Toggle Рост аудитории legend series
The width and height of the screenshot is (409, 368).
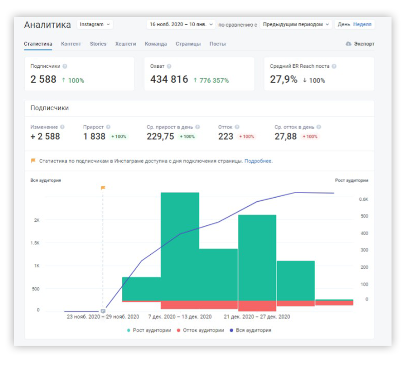click(149, 330)
